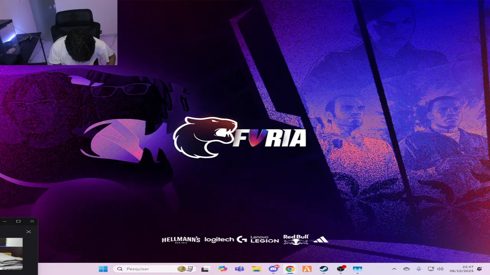Open the orange A app on taskbar
The width and height of the screenshot is (490, 275).
(307, 269)
